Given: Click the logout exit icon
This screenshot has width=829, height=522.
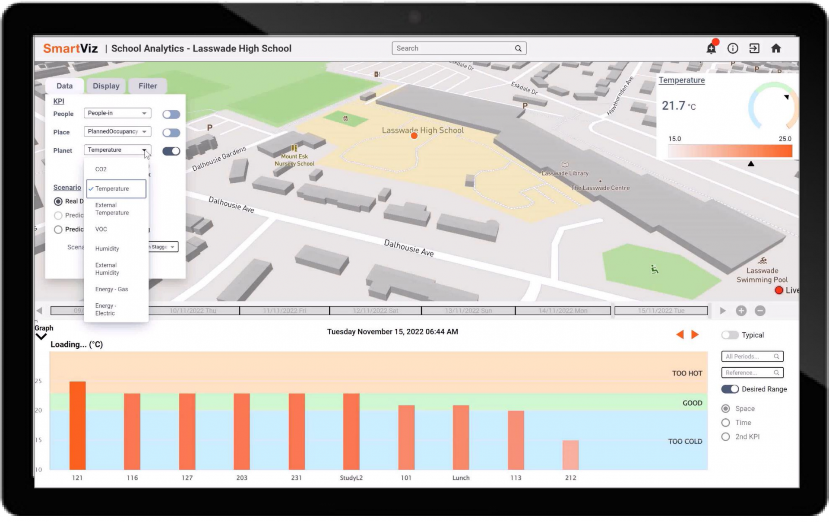Looking at the screenshot, I should pyautogui.click(x=754, y=48).
